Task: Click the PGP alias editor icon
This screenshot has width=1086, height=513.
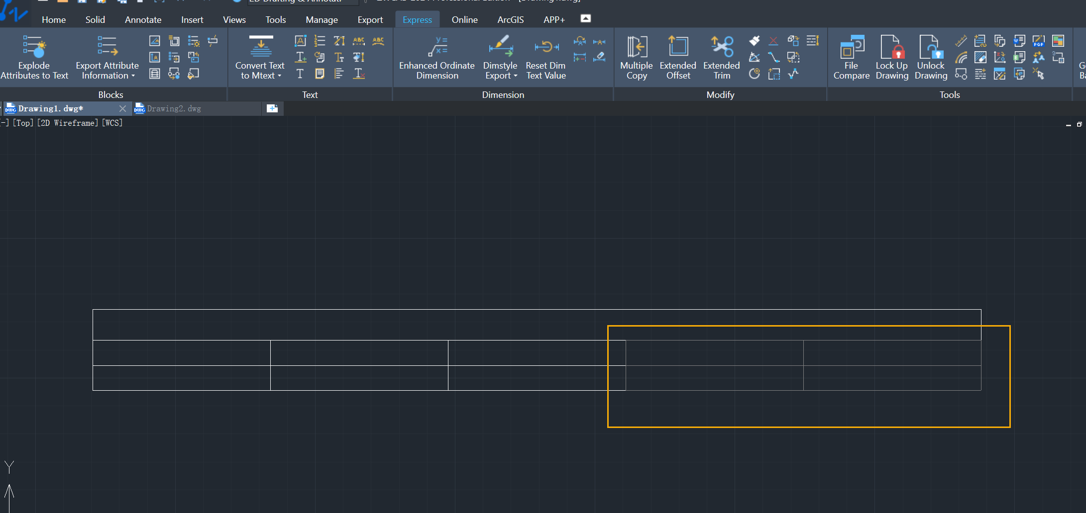Action: pyautogui.click(x=1039, y=41)
